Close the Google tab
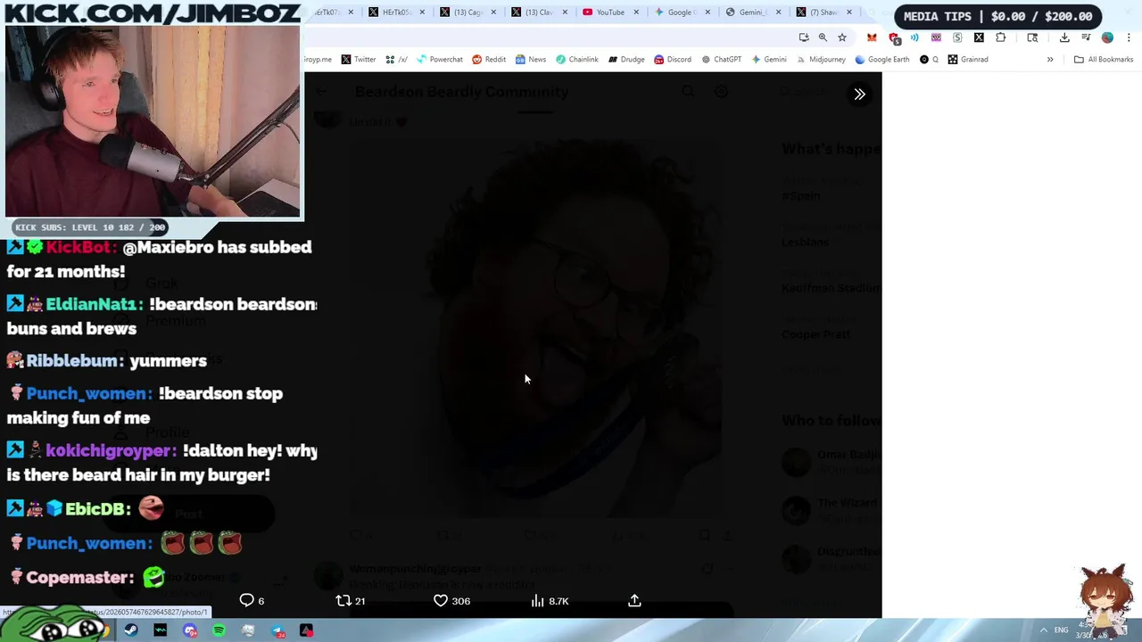 pos(708,12)
